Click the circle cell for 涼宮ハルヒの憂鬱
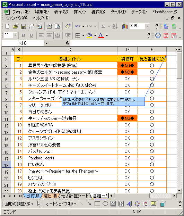The height and width of the screenshot is (216, 184). pos(152,145)
